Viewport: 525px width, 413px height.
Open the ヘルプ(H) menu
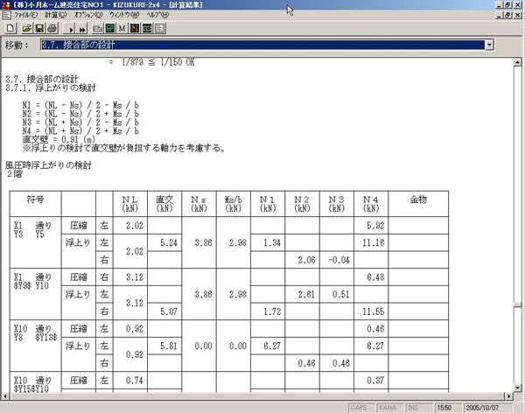[x=158, y=16]
